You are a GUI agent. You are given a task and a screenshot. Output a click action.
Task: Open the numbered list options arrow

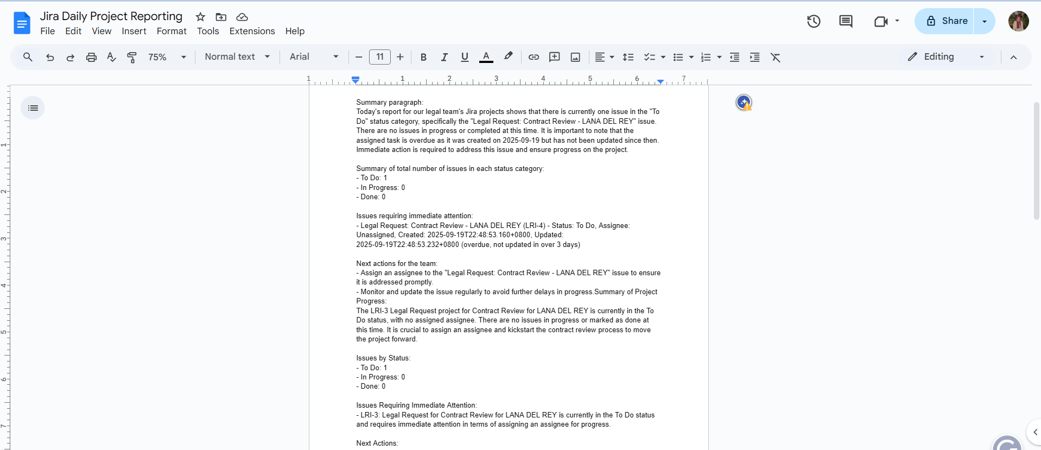coord(720,57)
